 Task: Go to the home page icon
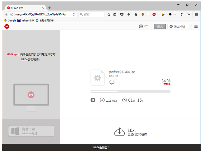[136, 14]
